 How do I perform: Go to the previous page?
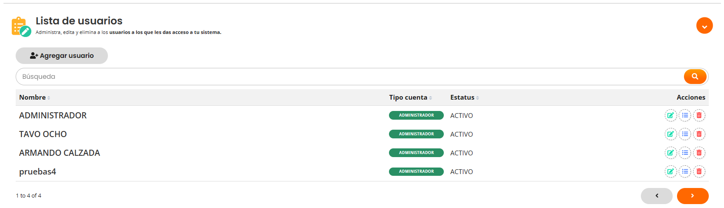pos(657,196)
